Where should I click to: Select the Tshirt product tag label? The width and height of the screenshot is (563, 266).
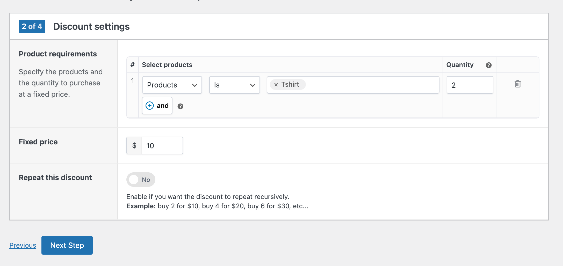290,85
